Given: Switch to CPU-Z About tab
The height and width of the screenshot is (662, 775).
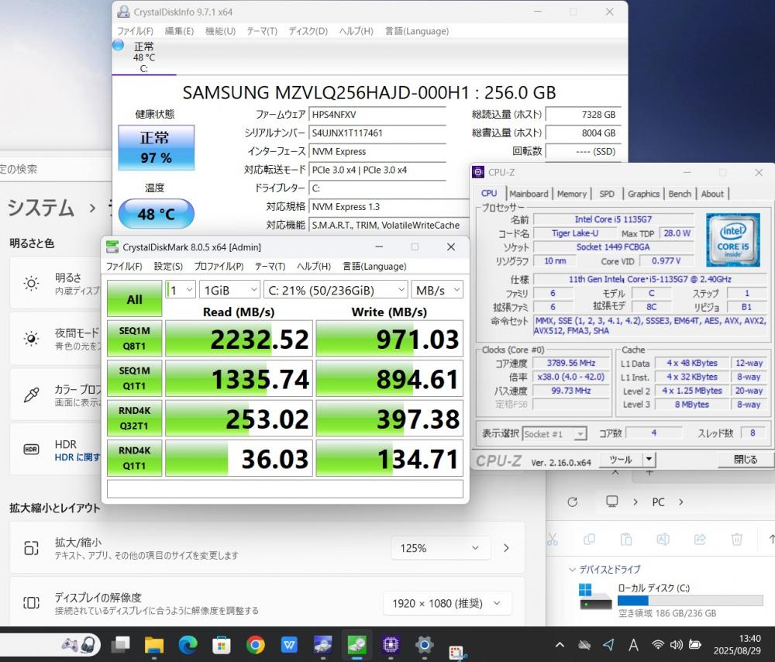Looking at the screenshot, I should point(711,194).
